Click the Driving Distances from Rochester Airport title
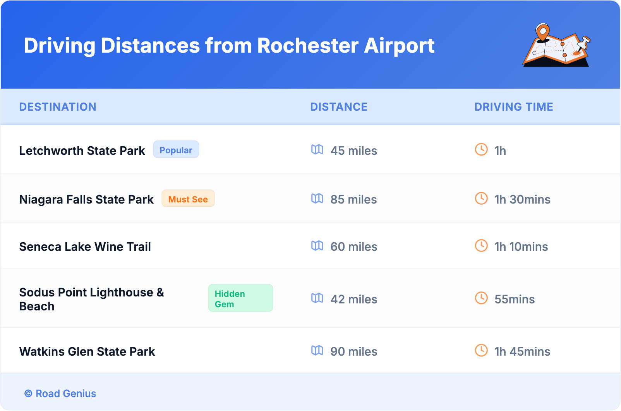 [x=229, y=46]
